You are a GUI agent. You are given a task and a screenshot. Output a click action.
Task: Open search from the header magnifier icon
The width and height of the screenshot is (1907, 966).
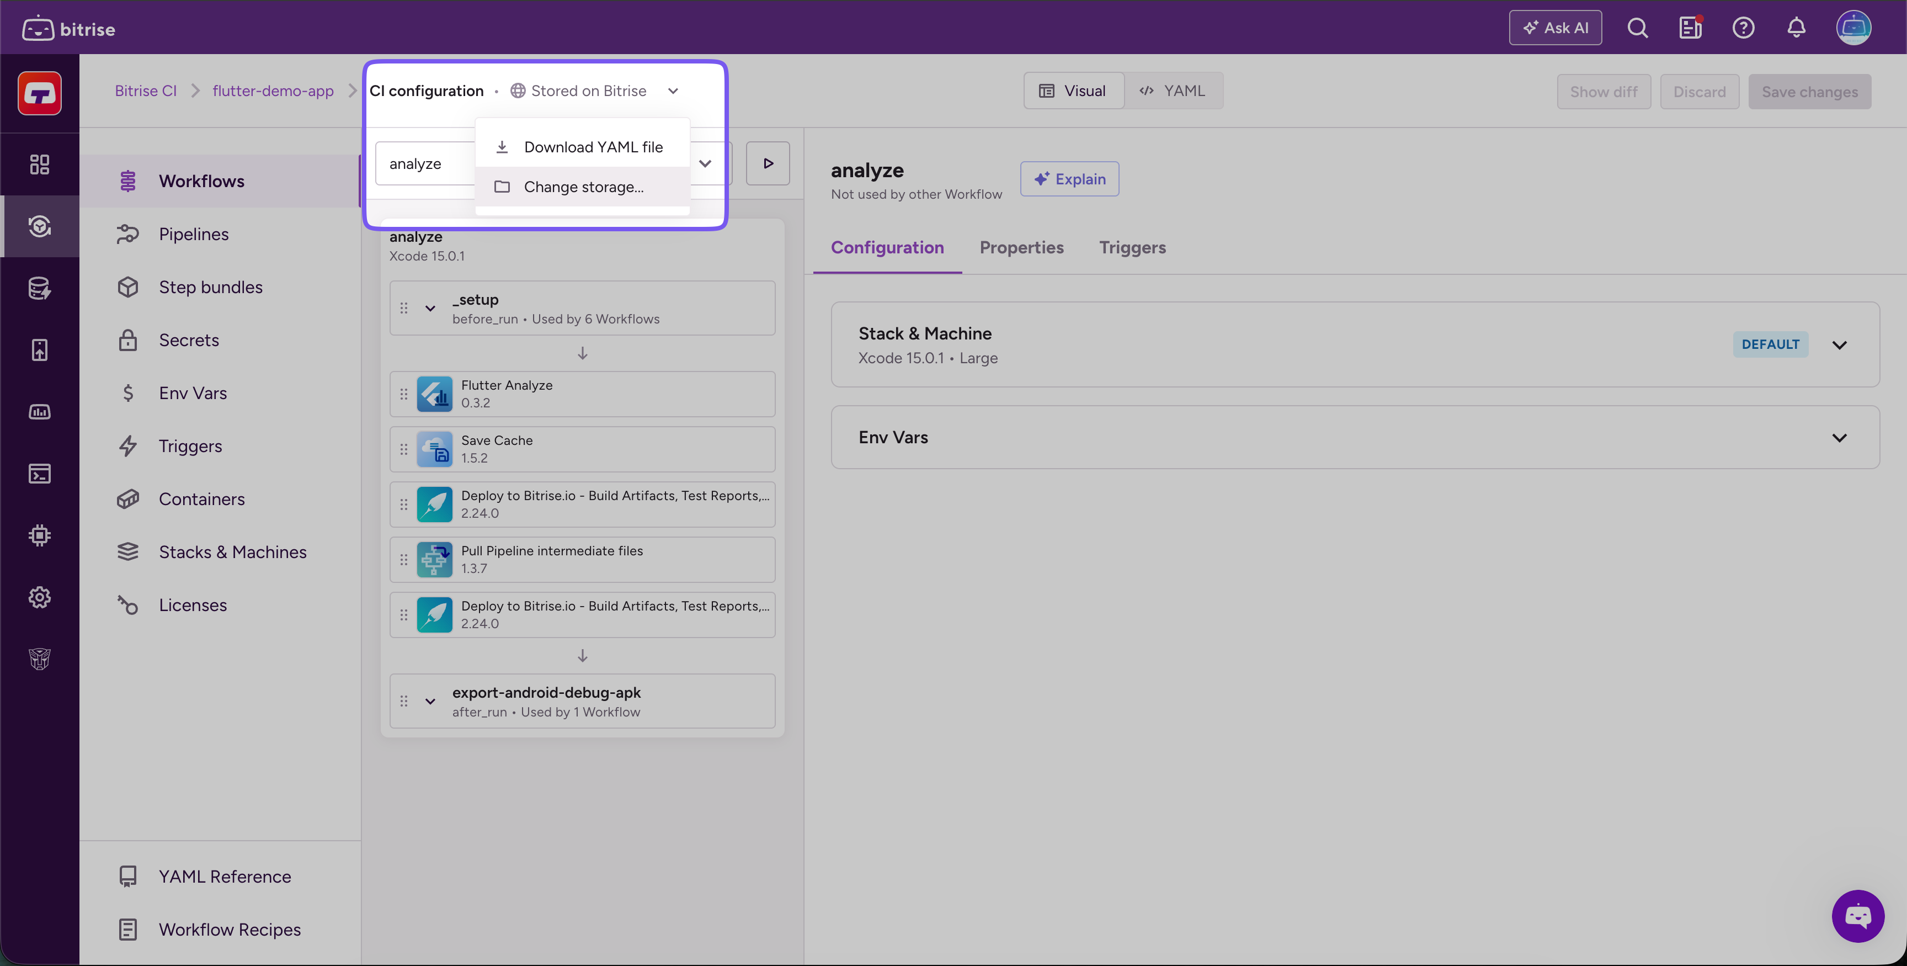pos(1638,28)
